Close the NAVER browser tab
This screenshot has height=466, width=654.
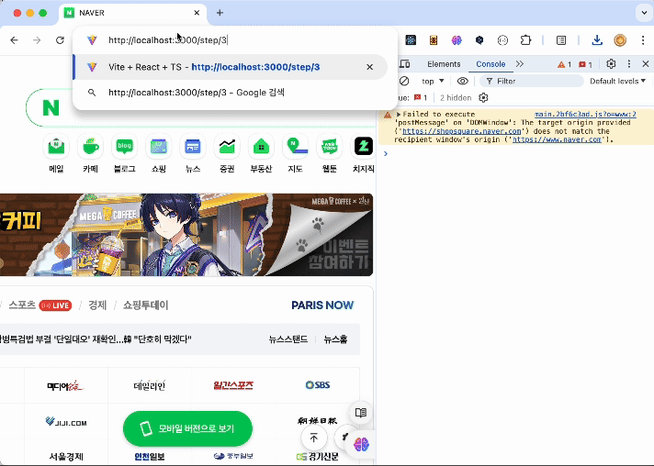pos(197,13)
